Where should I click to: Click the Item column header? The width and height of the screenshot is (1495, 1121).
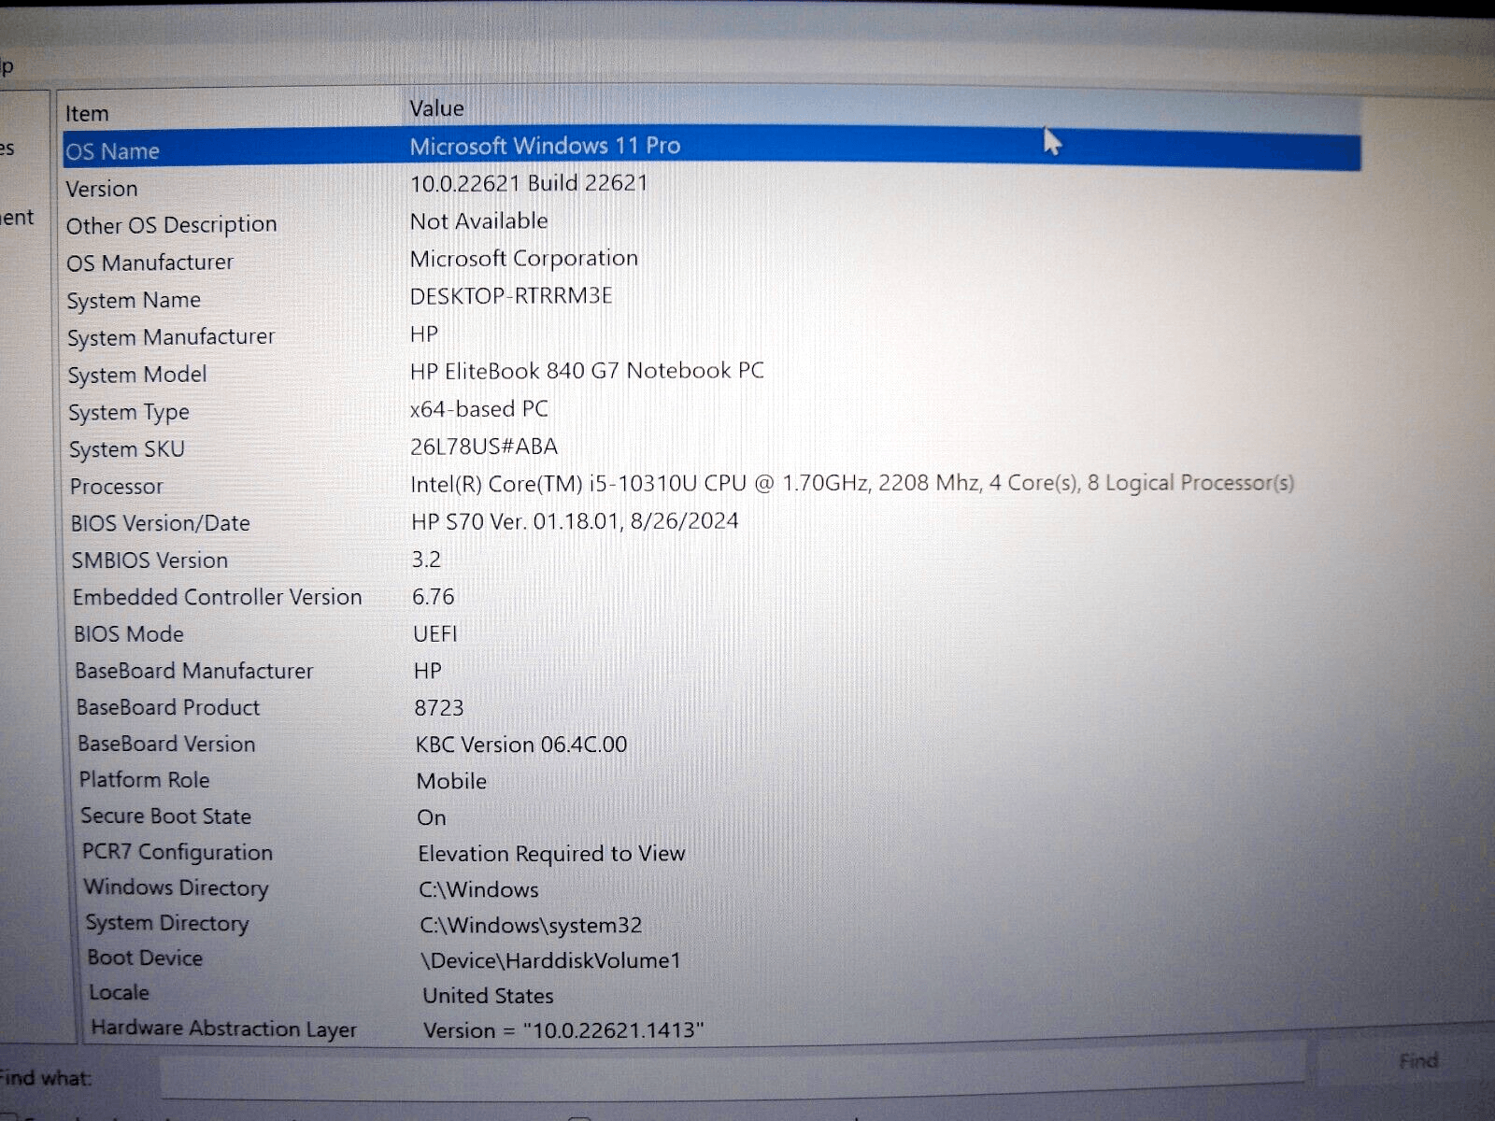point(187,110)
